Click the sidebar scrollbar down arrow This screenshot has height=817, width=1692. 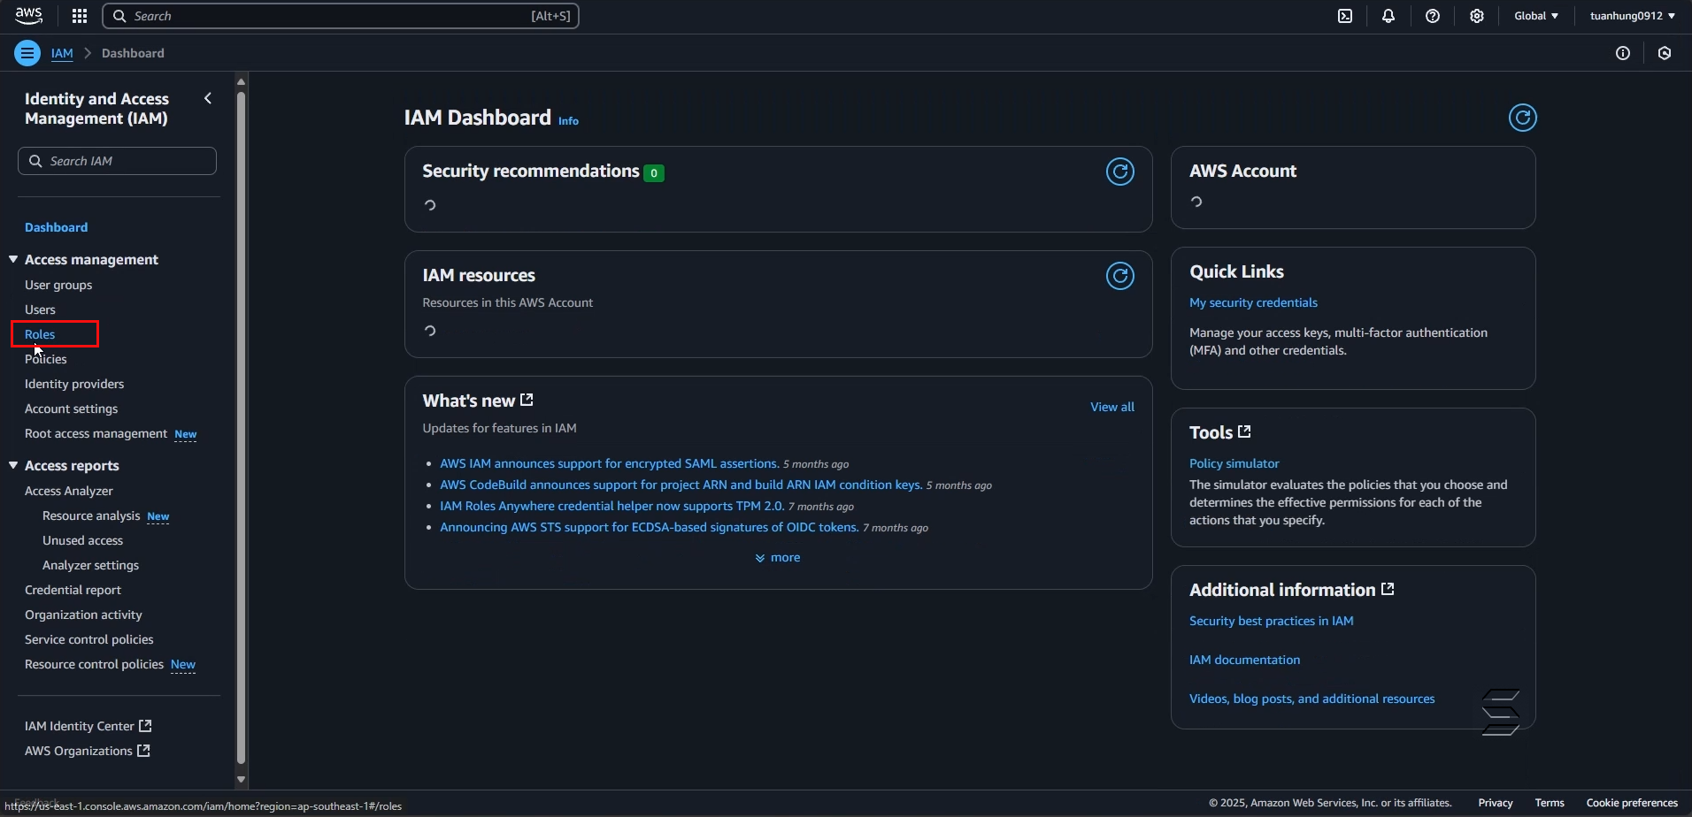pyautogui.click(x=241, y=780)
